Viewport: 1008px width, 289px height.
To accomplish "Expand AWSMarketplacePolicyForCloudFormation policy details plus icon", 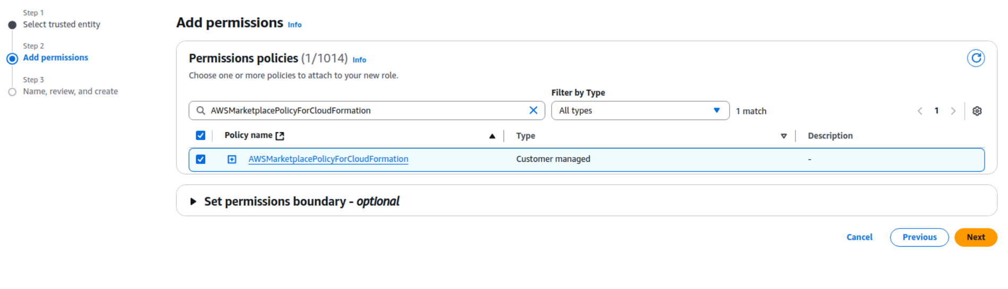I will (x=232, y=159).
